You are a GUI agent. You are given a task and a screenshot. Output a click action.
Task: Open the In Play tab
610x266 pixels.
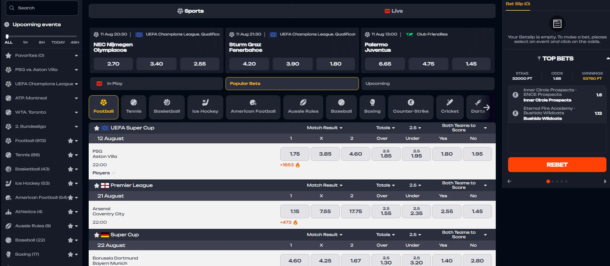(156, 84)
